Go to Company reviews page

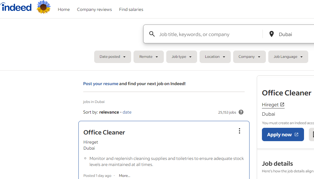[x=94, y=9]
